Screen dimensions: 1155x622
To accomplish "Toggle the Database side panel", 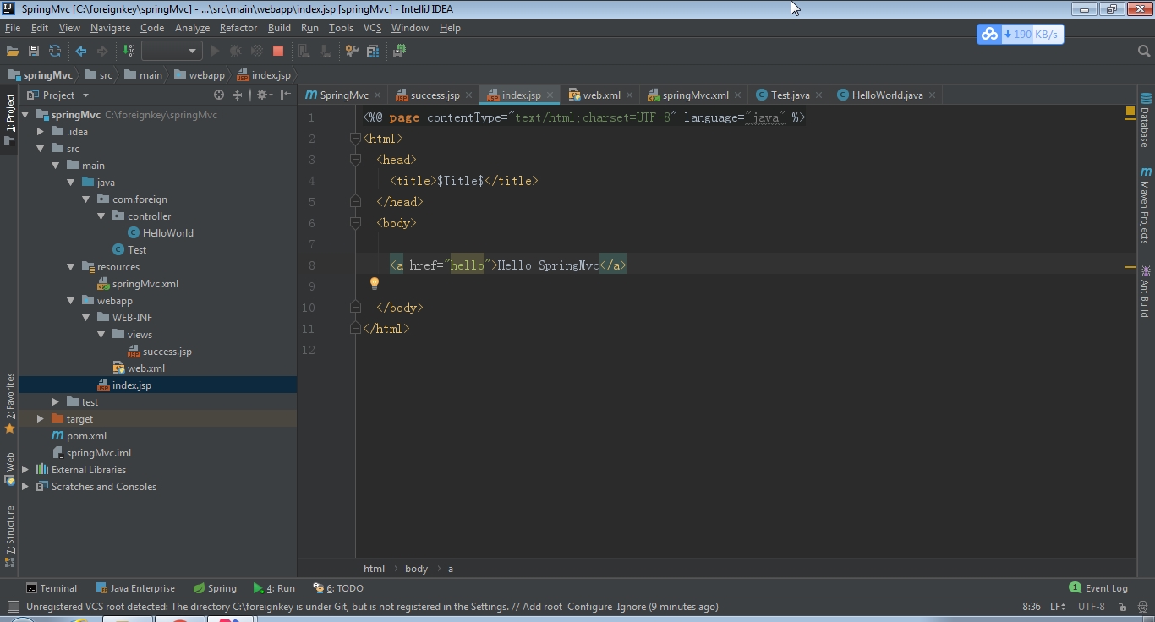I will pyautogui.click(x=1146, y=121).
